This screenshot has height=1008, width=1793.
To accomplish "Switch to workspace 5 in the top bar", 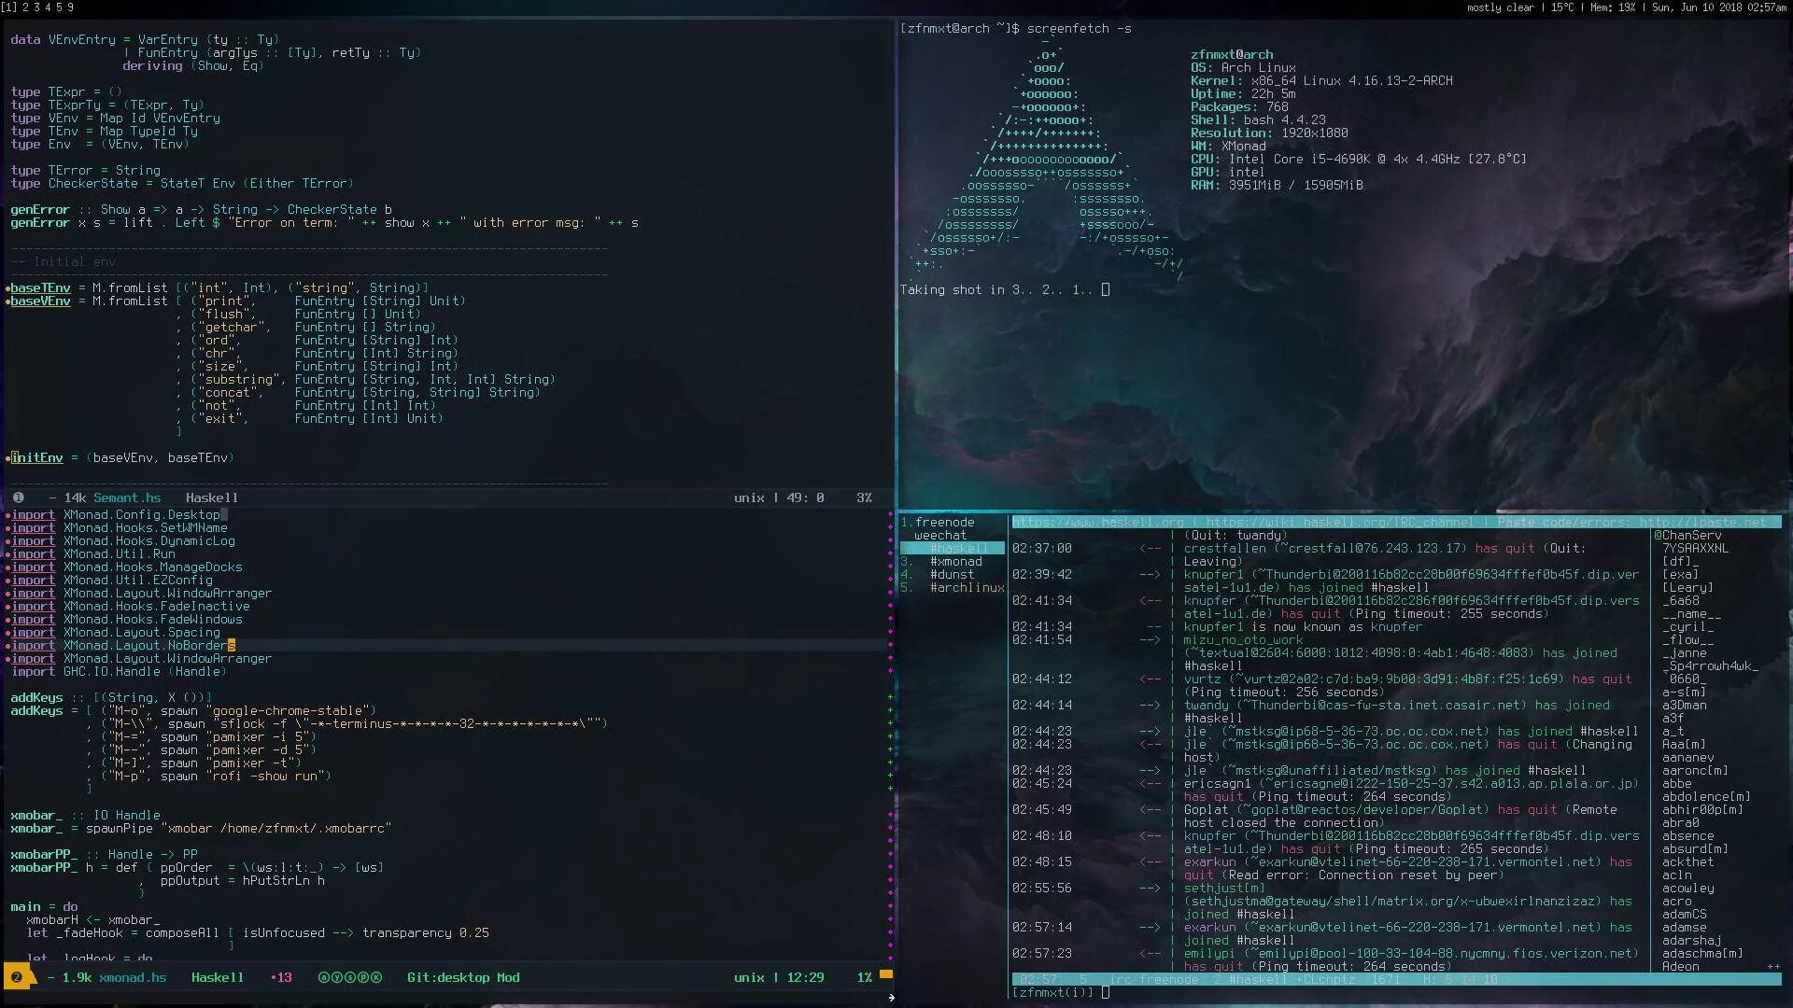I will tap(59, 7).
